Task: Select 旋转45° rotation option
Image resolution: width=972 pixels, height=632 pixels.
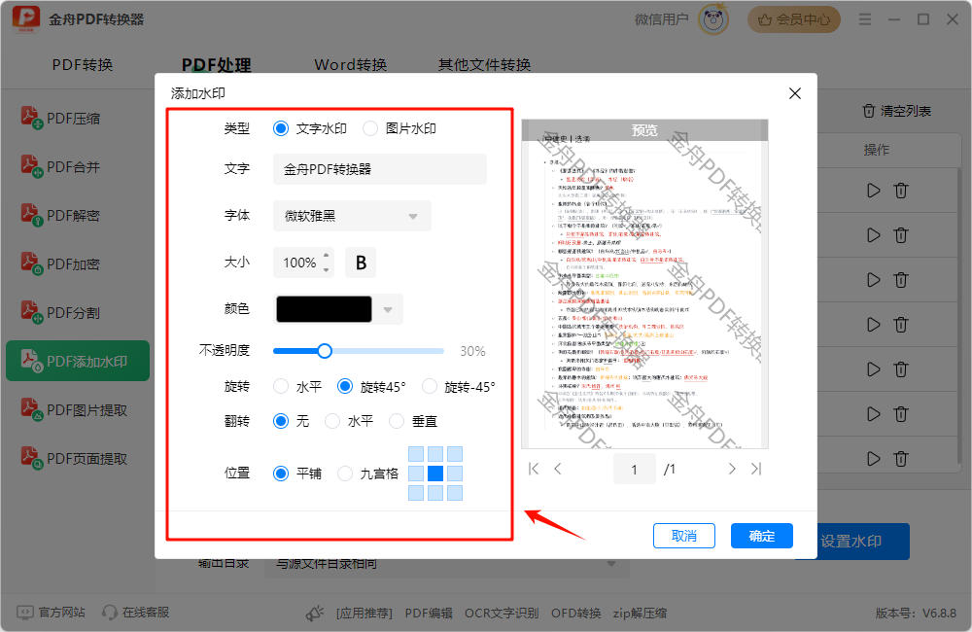Action: click(x=345, y=386)
